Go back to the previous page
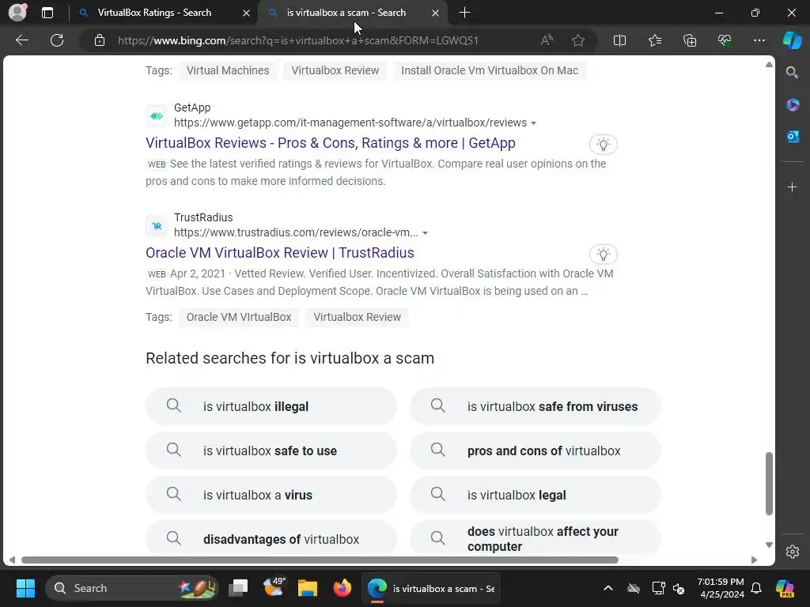810x607 pixels. pos(21,40)
